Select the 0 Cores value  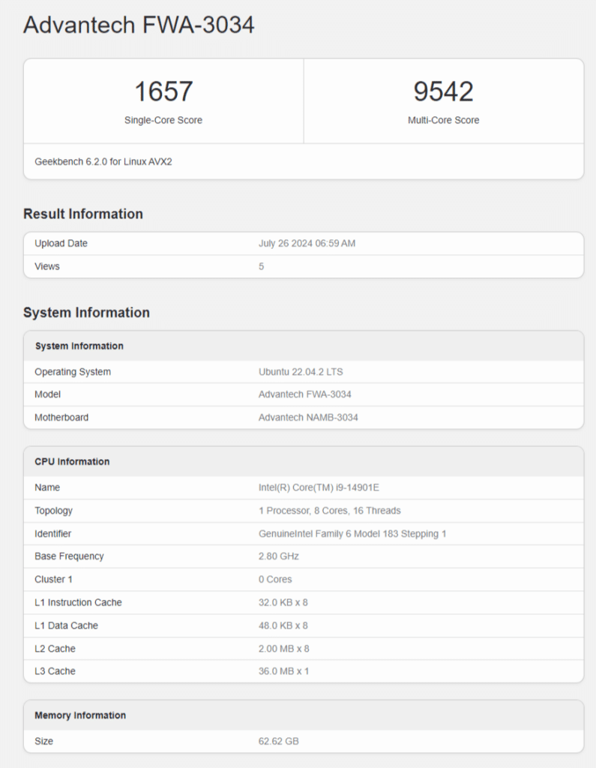pos(275,579)
